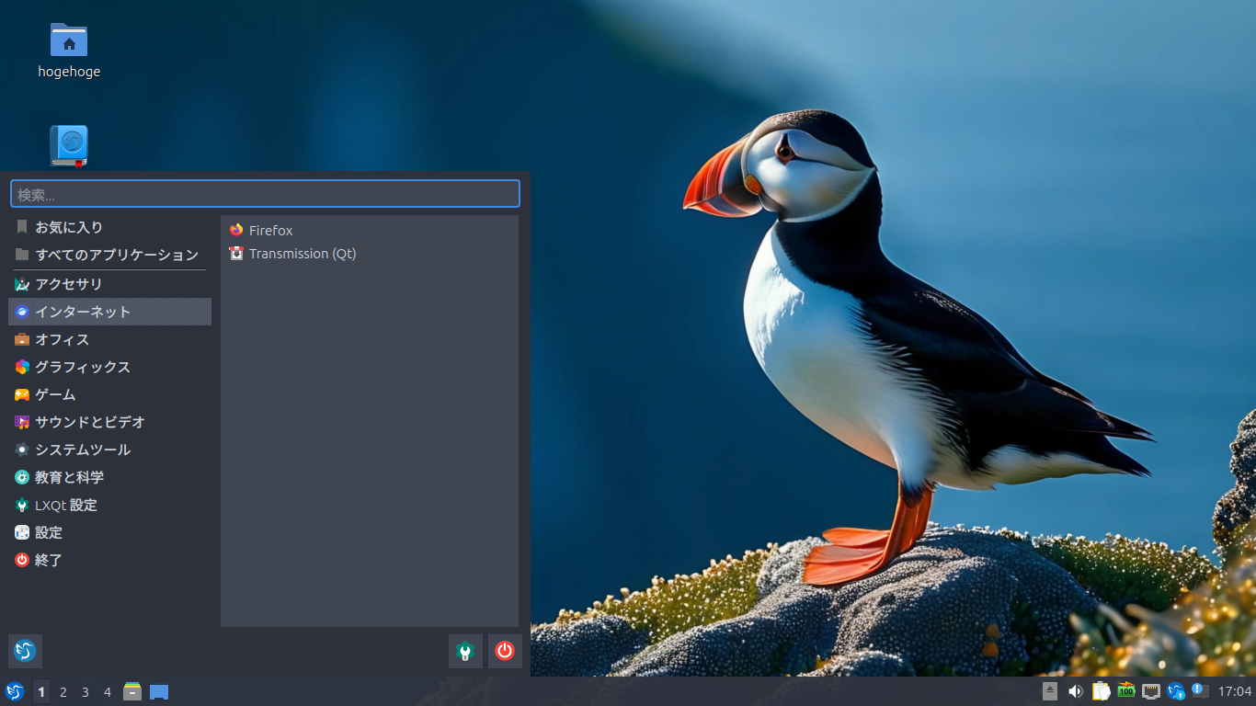Click the notification alert tray icon
The height and width of the screenshot is (706, 1256).
coord(1198,690)
